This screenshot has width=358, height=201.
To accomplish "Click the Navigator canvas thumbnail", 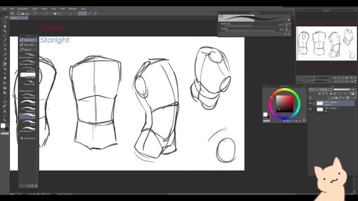I will click(326, 44).
